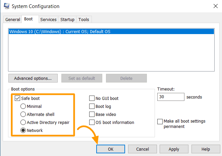Click the System Configuration title bar icon
Screen dimensions: 222x156
coord(7,6)
